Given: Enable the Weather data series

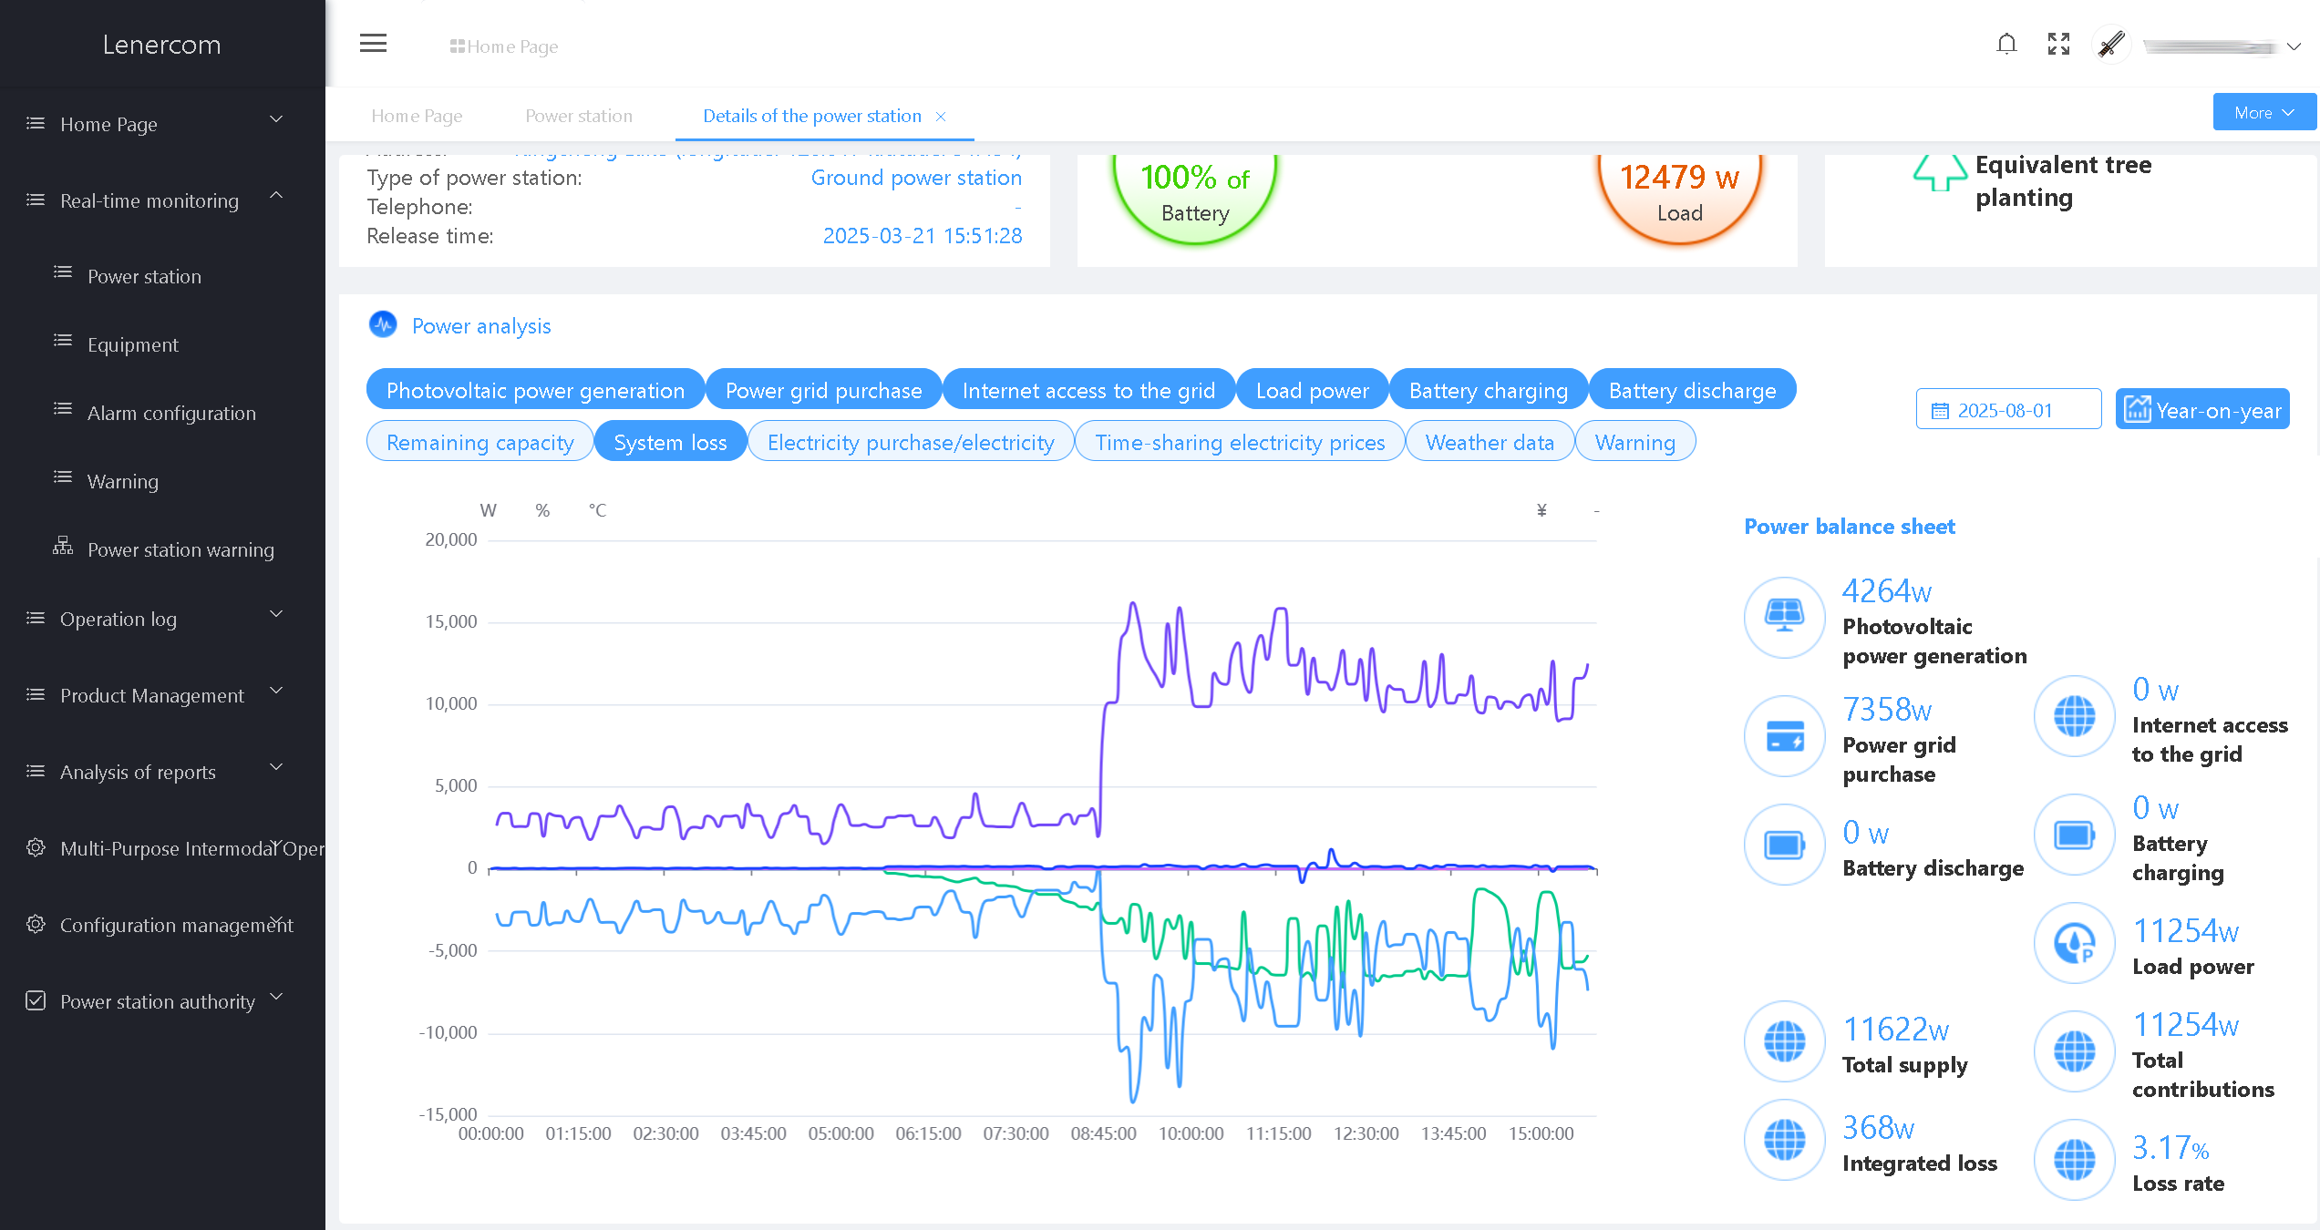Looking at the screenshot, I should coord(1489,442).
